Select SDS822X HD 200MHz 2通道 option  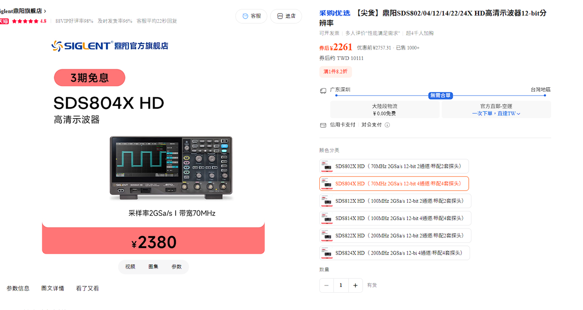tap(395, 235)
